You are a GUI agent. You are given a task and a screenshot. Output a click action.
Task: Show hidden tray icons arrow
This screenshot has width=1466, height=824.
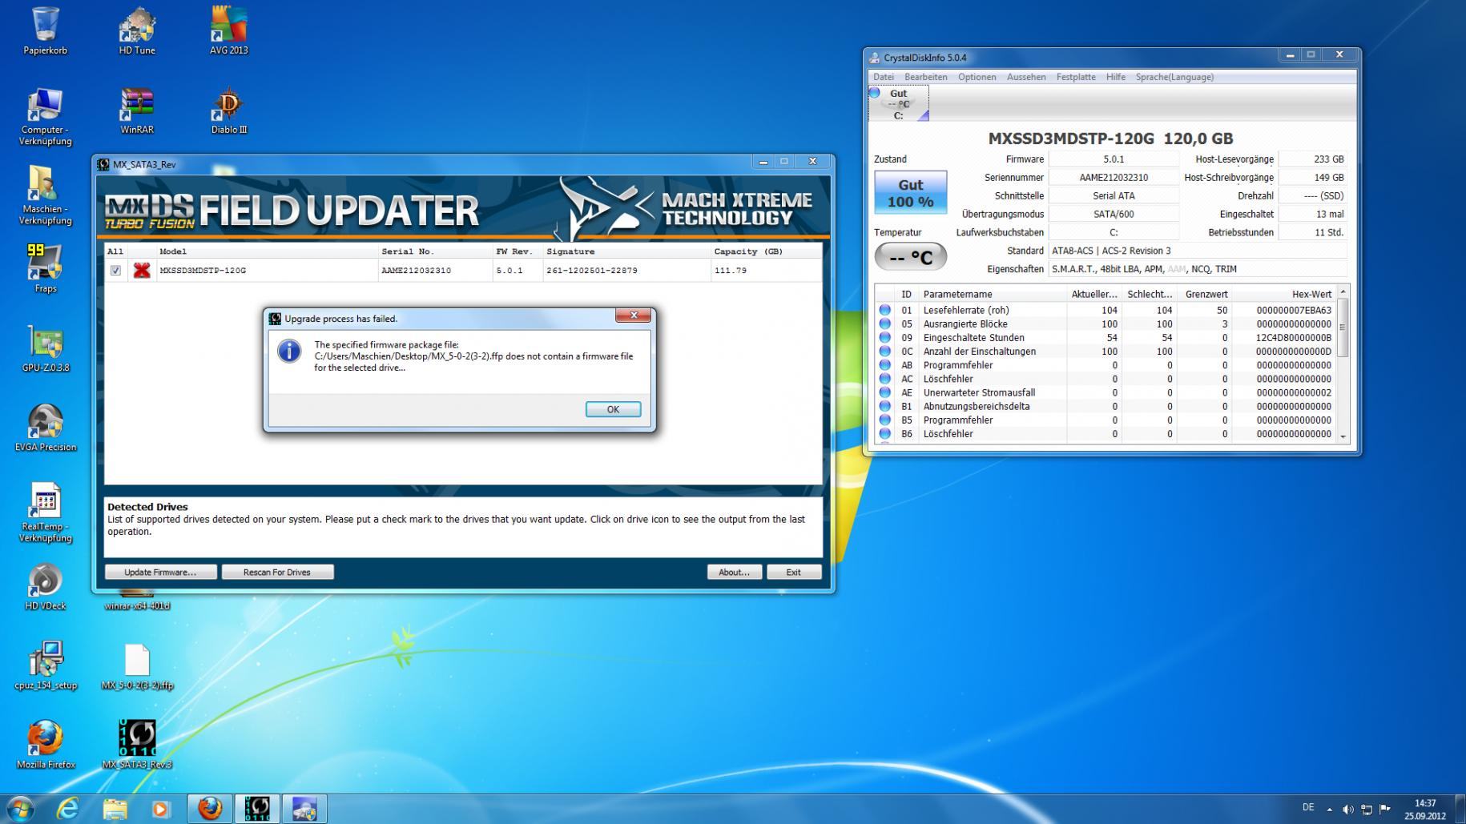click(1329, 810)
